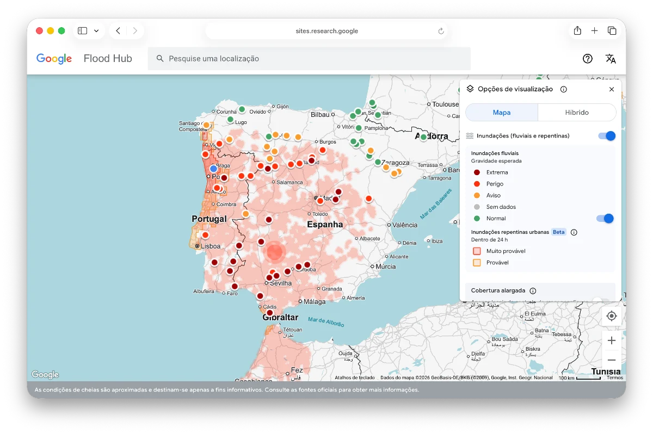Viewport: 653px width, 434px height.
Task: Open the Help icon in header
Action: [x=588, y=59]
